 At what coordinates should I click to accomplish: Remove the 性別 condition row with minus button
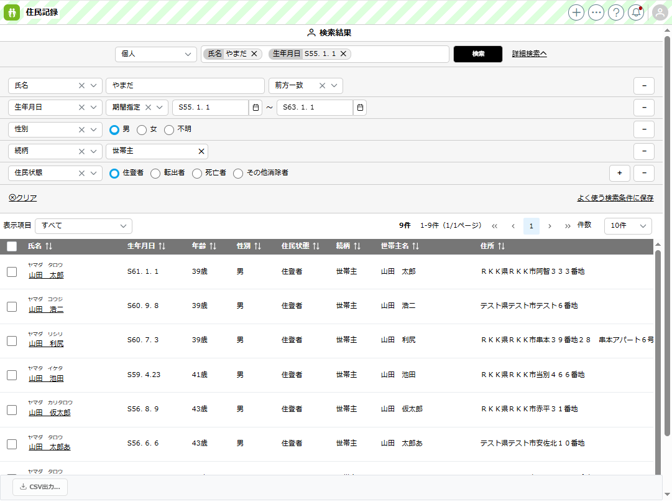[x=643, y=129]
